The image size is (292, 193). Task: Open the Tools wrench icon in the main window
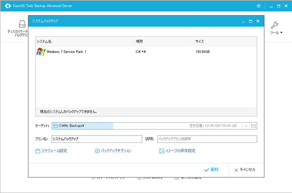(x=274, y=25)
